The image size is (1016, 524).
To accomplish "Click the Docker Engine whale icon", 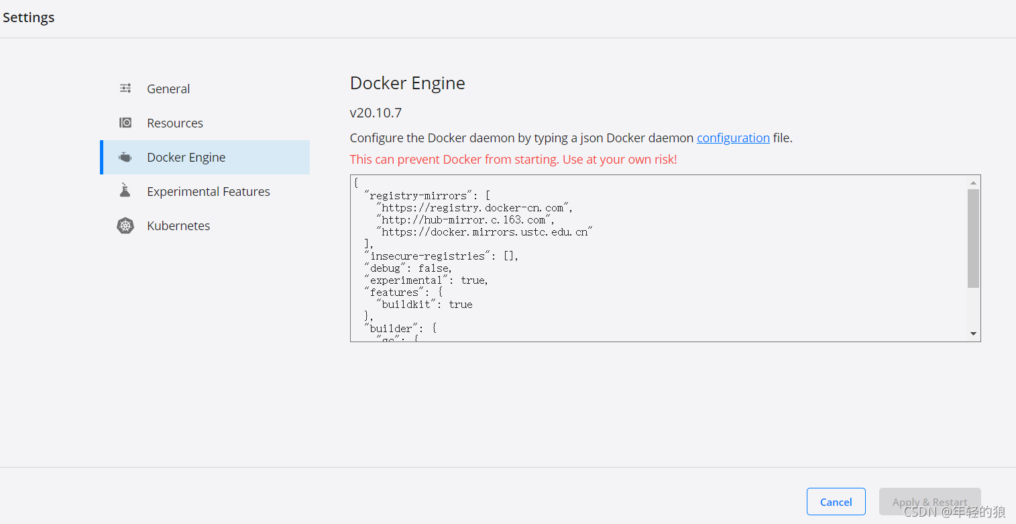I will pyautogui.click(x=125, y=157).
